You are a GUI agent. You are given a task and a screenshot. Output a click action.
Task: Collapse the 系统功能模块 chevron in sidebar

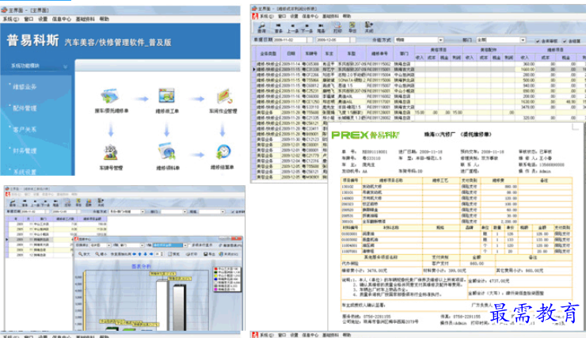coord(66,66)
